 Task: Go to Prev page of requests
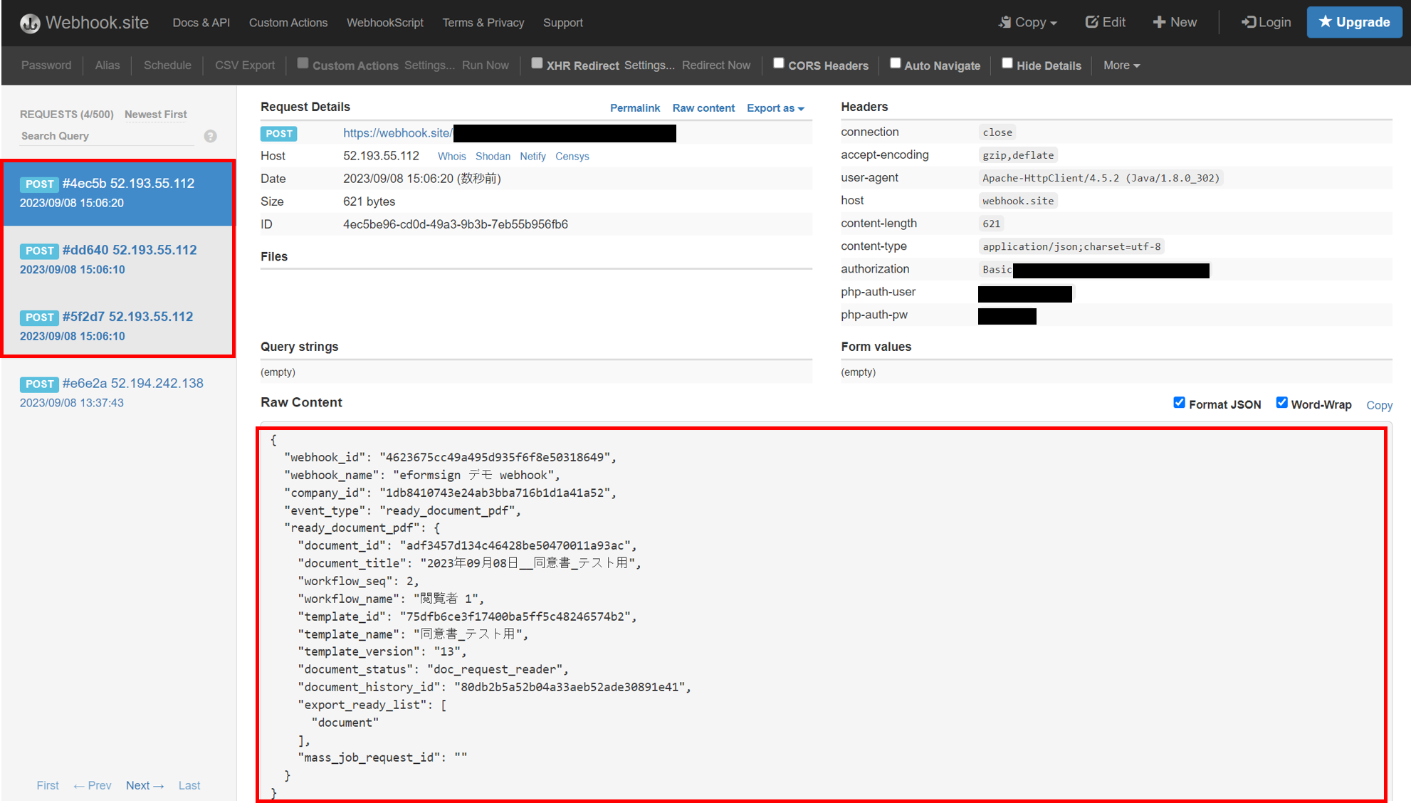[x=93, y=786]
